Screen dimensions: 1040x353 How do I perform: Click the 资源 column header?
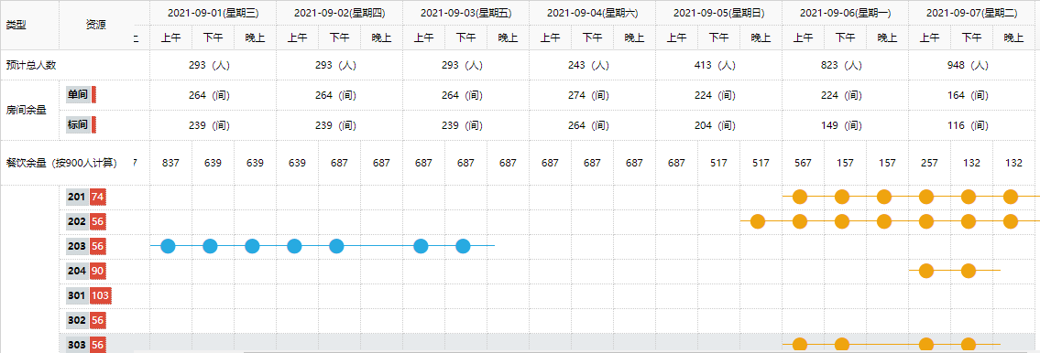[x=95, y=26]
